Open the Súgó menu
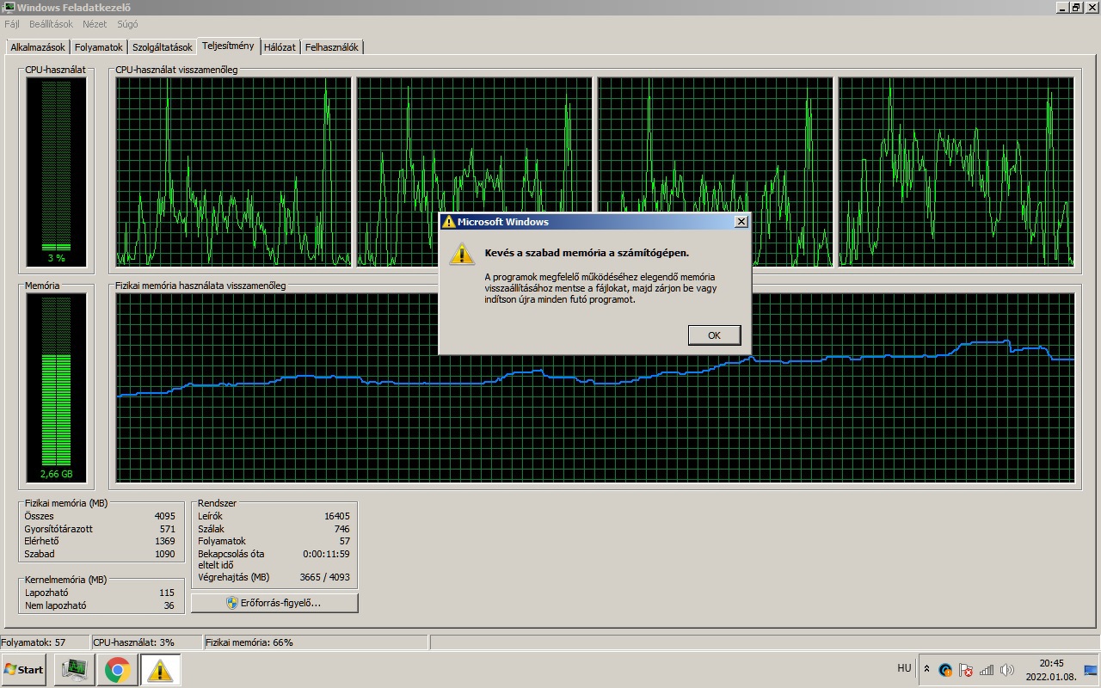1101x688 pixels. (127, 24)
